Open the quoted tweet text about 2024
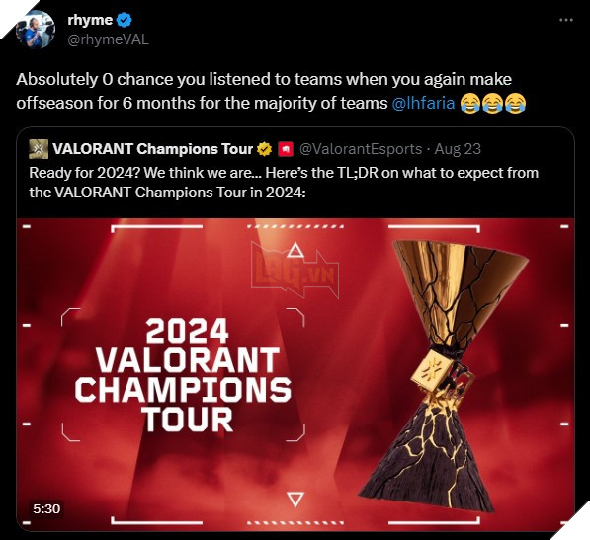This screenshot has height=540, width=590. (284, 183)
